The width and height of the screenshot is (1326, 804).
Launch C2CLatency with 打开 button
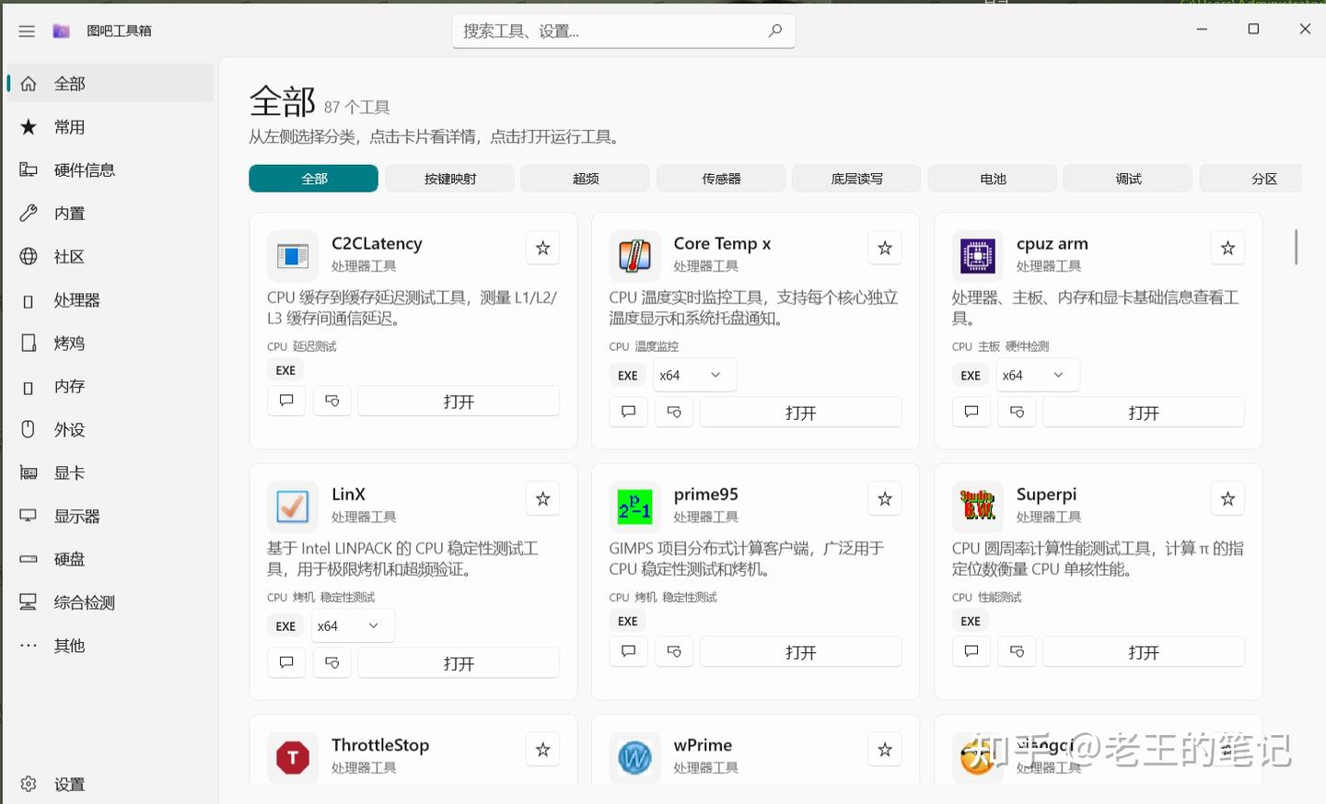click(x=459, y=402)
